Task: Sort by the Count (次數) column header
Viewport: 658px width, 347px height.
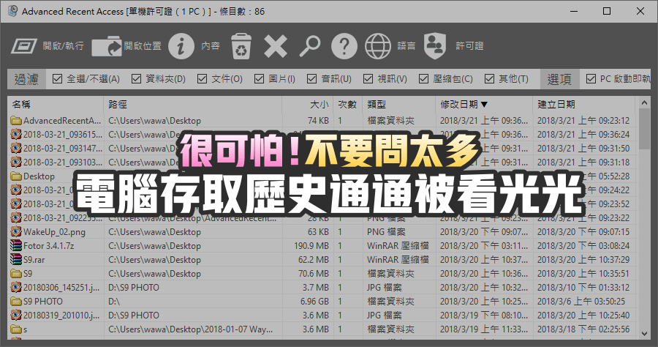Action: coord(347,104)
